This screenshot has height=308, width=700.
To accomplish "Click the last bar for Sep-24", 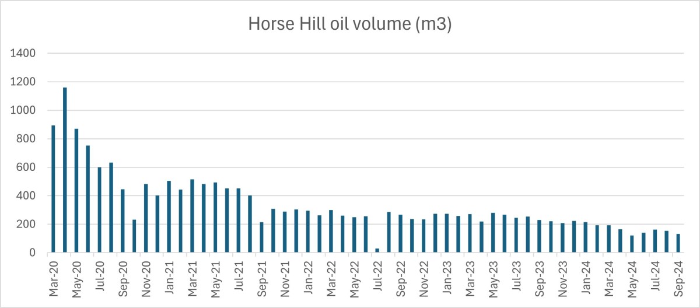I will (678, 243).
